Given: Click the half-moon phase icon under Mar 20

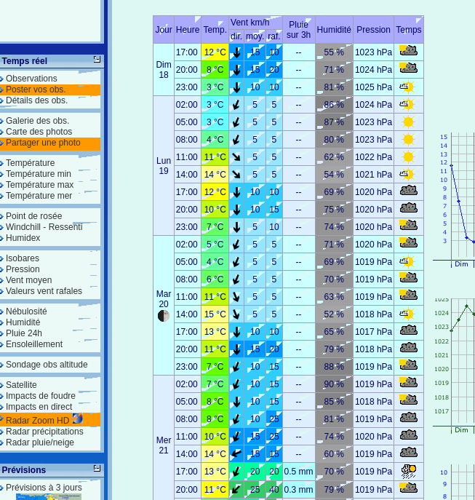Looking at the screenshot, I should [164, 316].
